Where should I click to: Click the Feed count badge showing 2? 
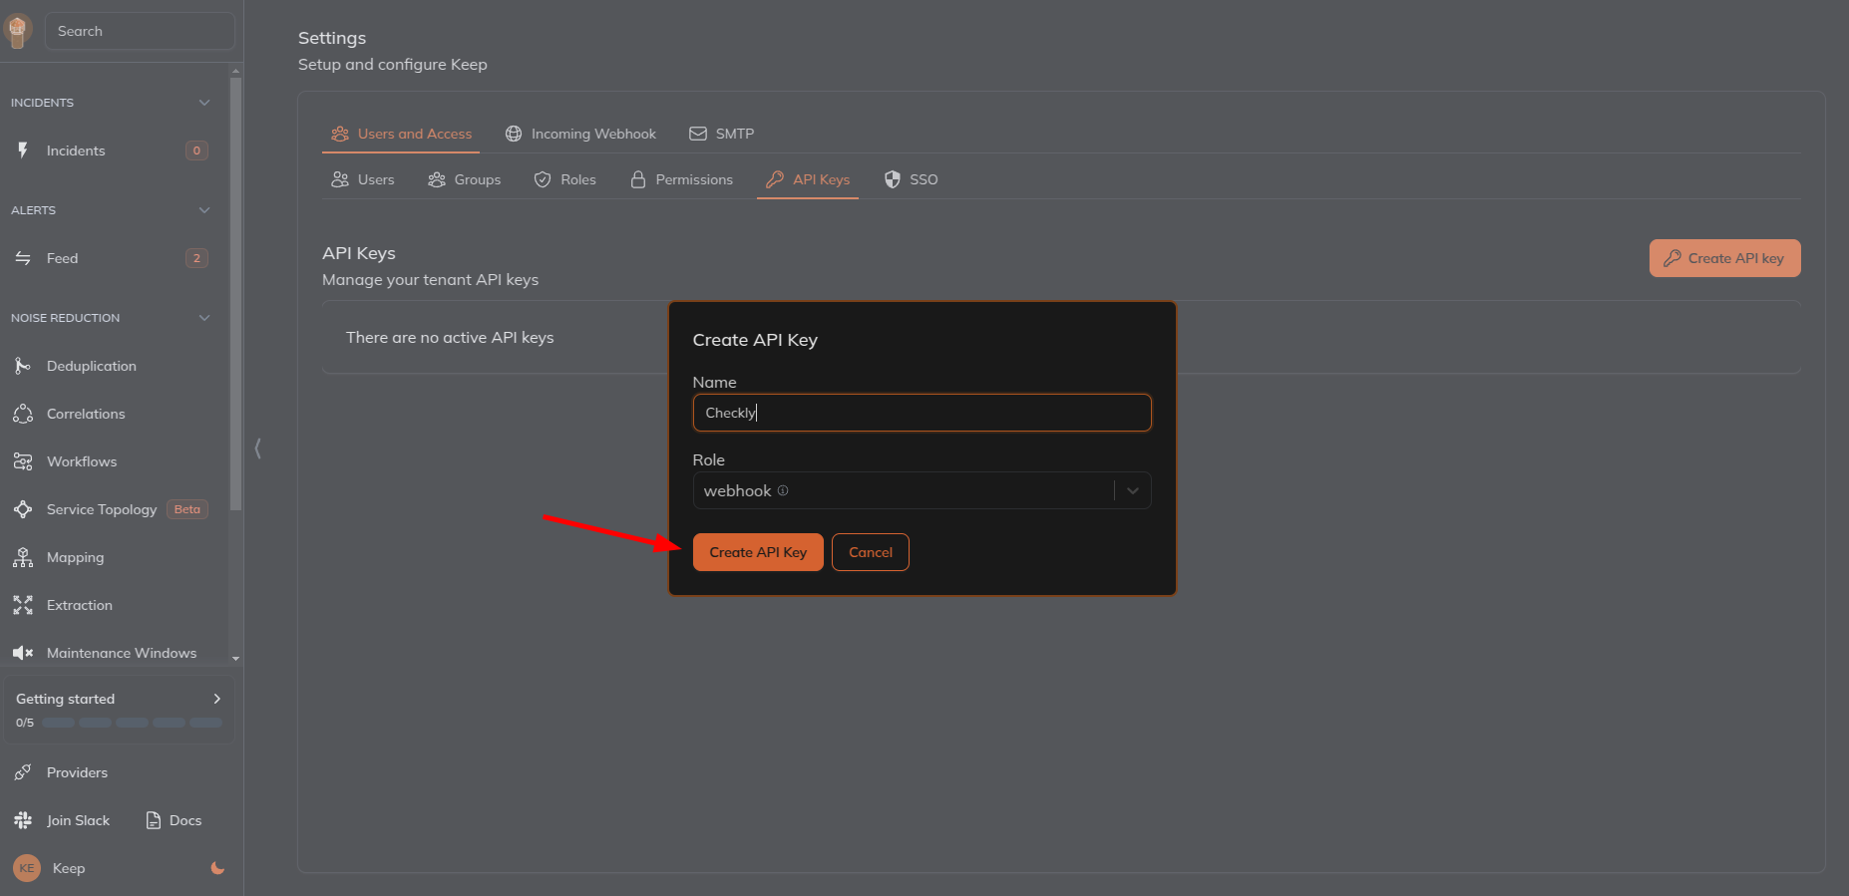[x=196, y=258]
